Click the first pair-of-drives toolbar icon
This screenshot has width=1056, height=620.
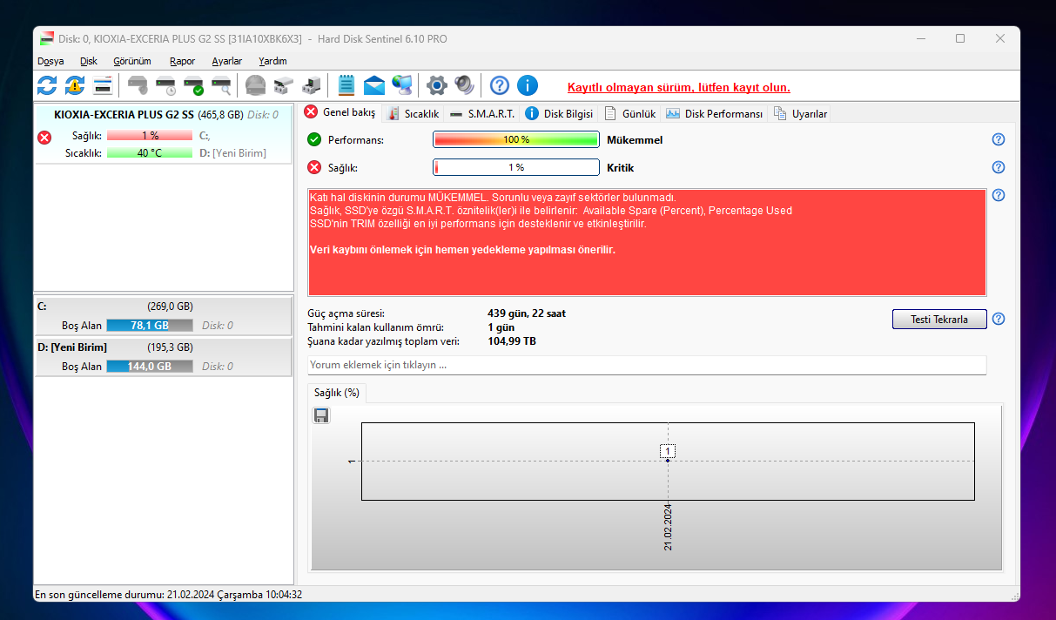pyautogui.click(x=284, y=85)
